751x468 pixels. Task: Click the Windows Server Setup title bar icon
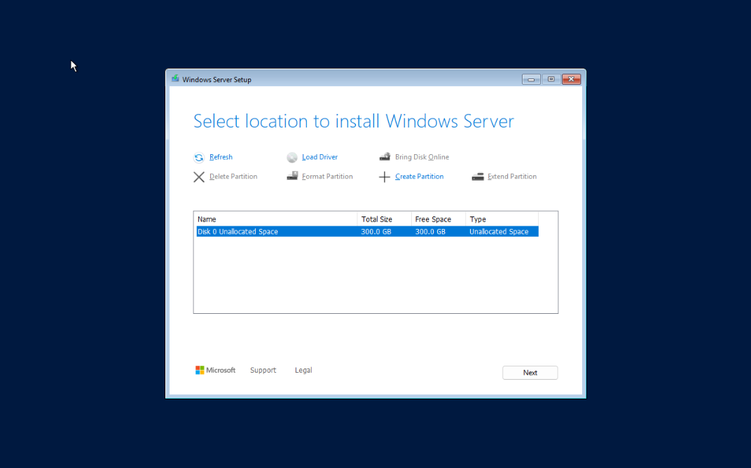175,78
